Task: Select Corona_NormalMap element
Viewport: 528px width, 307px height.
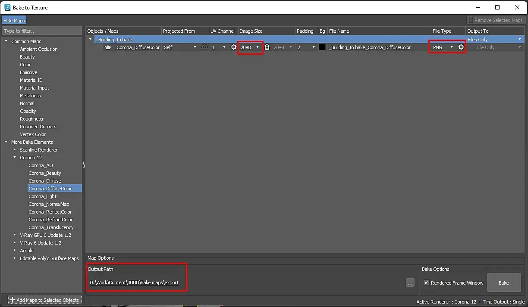Action: pyautogui.click(x=49, y=204)
